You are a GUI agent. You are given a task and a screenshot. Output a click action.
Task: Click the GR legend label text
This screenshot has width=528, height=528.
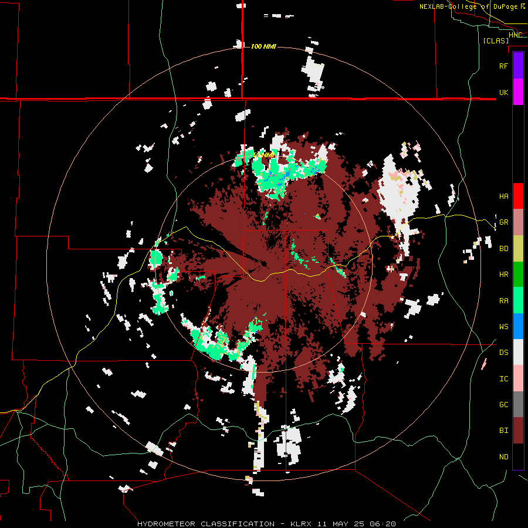coord(503,222)
